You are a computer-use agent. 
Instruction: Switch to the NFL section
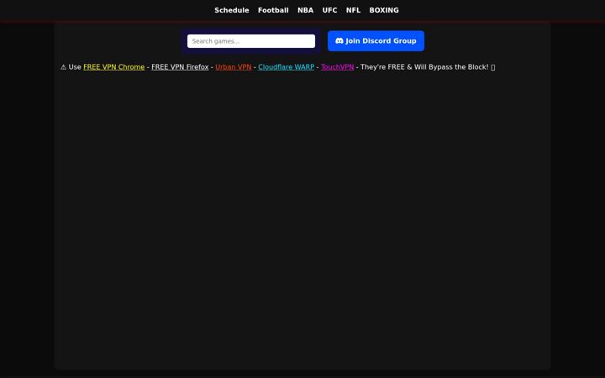[x=353, y=10]
